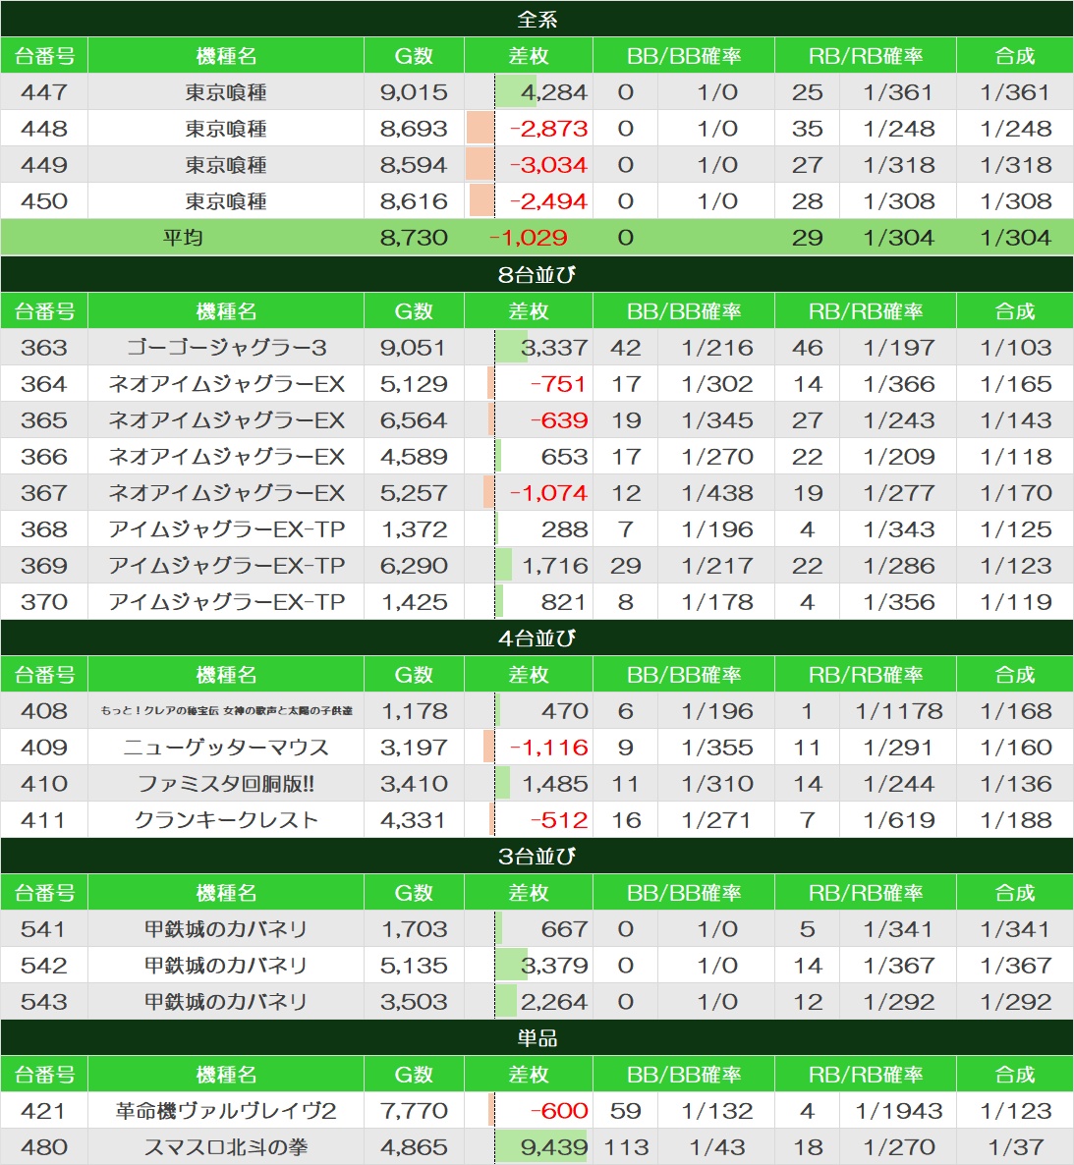Select the -3,034 value in row 449
The image size is (1074, 1165).
pyautogui.click(x=549, y=165)
